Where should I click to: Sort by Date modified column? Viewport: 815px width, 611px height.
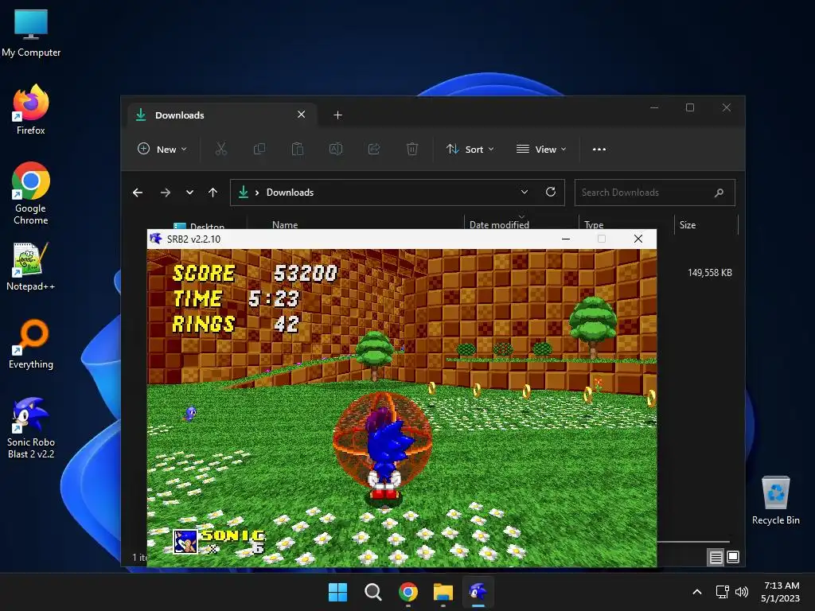(499, 224)
